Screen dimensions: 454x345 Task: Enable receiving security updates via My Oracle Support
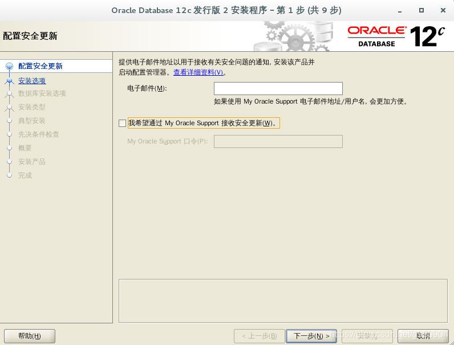(122, 123)
